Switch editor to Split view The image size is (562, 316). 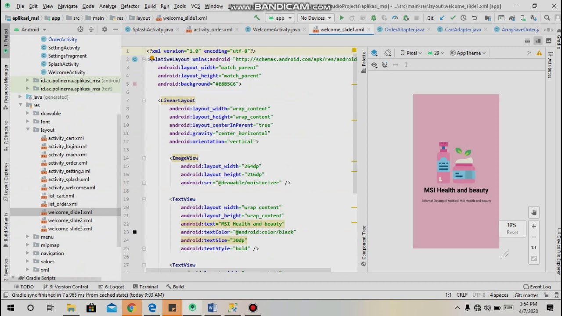click(538, 41)
